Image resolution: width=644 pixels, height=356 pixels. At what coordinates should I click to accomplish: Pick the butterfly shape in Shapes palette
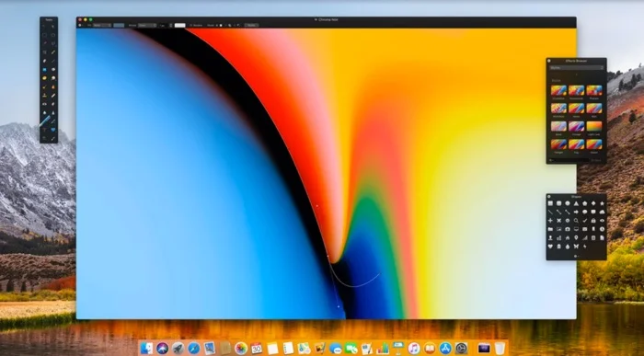point(576,247)
